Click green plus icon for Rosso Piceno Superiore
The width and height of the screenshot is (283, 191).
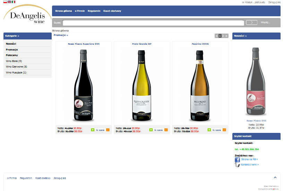(x=93, y=130)
